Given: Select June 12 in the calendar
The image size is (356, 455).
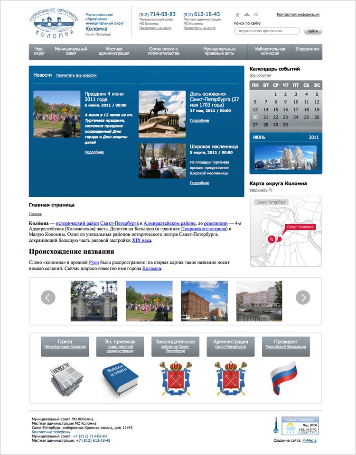Looking at the screenshot, I should 317,102.
